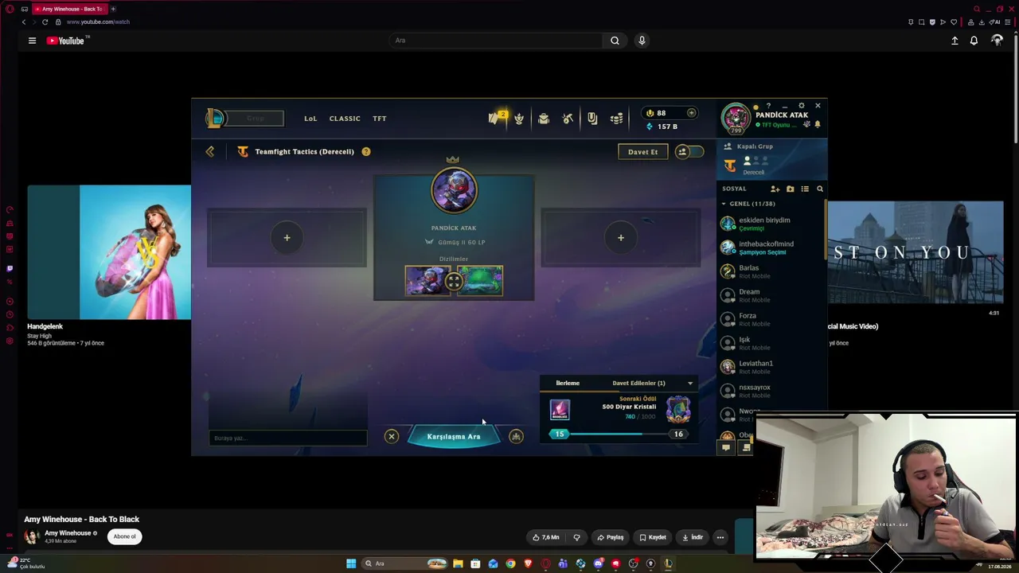This screenshot has height=573, width=1019.
Task: Select friend Leviathan1 in the list
Action: [771, 367]
